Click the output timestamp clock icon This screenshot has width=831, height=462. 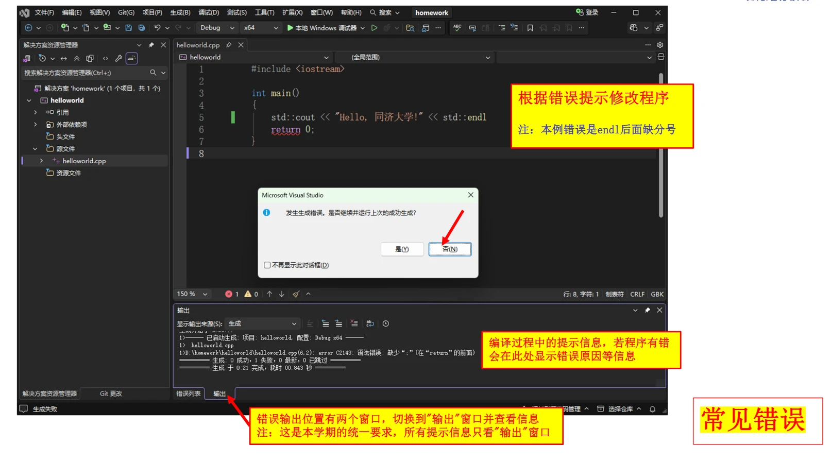tap(386, 323)
